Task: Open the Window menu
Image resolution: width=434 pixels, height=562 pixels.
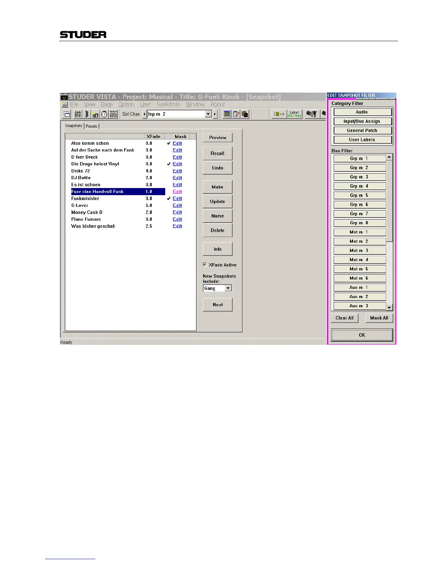Action: click(195, 105)
